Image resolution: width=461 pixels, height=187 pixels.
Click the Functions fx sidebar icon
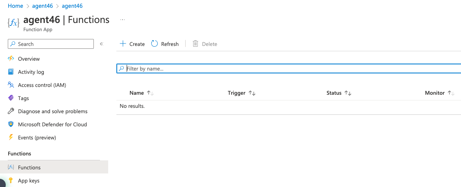click(11, 167)
